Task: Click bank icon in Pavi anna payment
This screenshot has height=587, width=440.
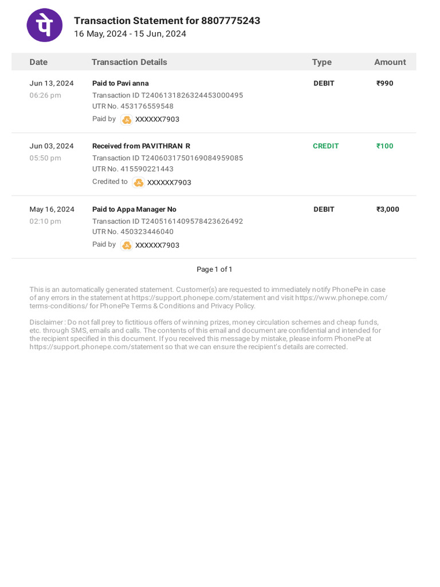Action: (x=127, y=120)
